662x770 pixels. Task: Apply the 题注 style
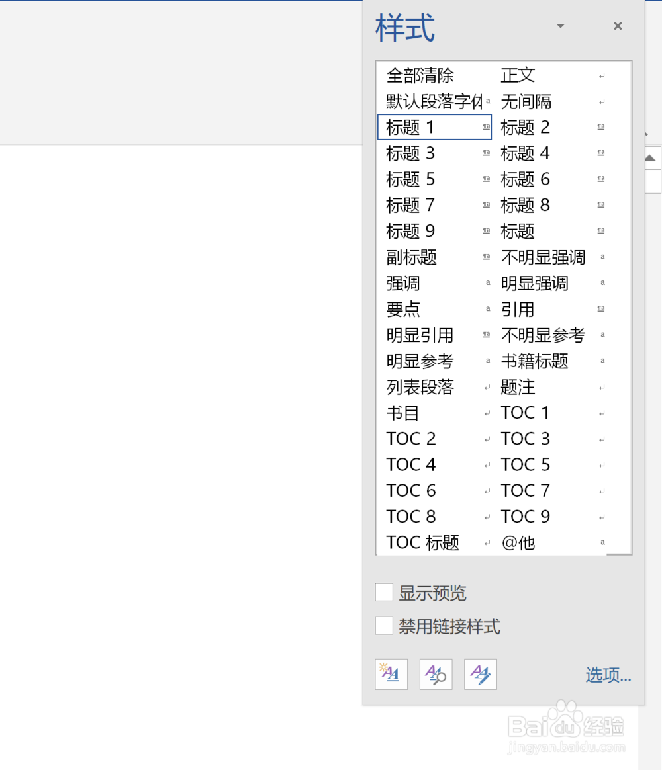[x=518, y=387]
